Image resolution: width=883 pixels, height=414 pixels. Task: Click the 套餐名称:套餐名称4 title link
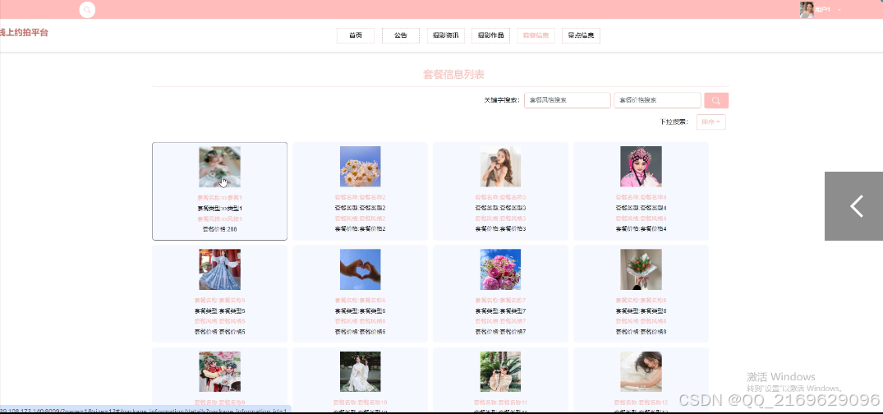coord(641,198)
